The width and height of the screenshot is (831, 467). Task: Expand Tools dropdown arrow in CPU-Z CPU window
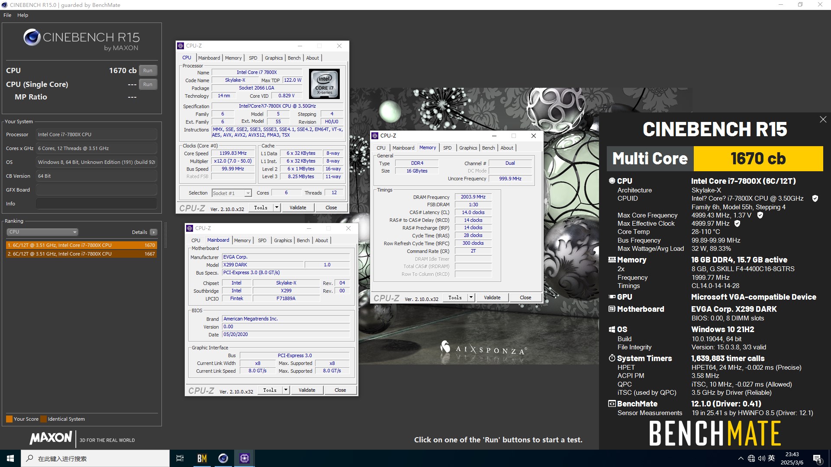(x=276, y=208)
